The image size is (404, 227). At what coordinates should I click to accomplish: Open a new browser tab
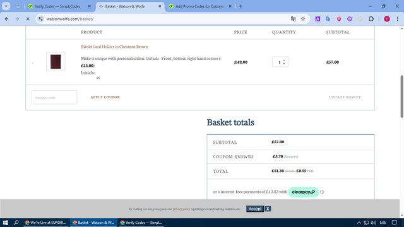(241, 6)
